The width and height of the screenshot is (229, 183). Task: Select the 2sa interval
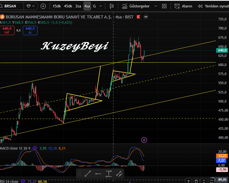(78, 6)
